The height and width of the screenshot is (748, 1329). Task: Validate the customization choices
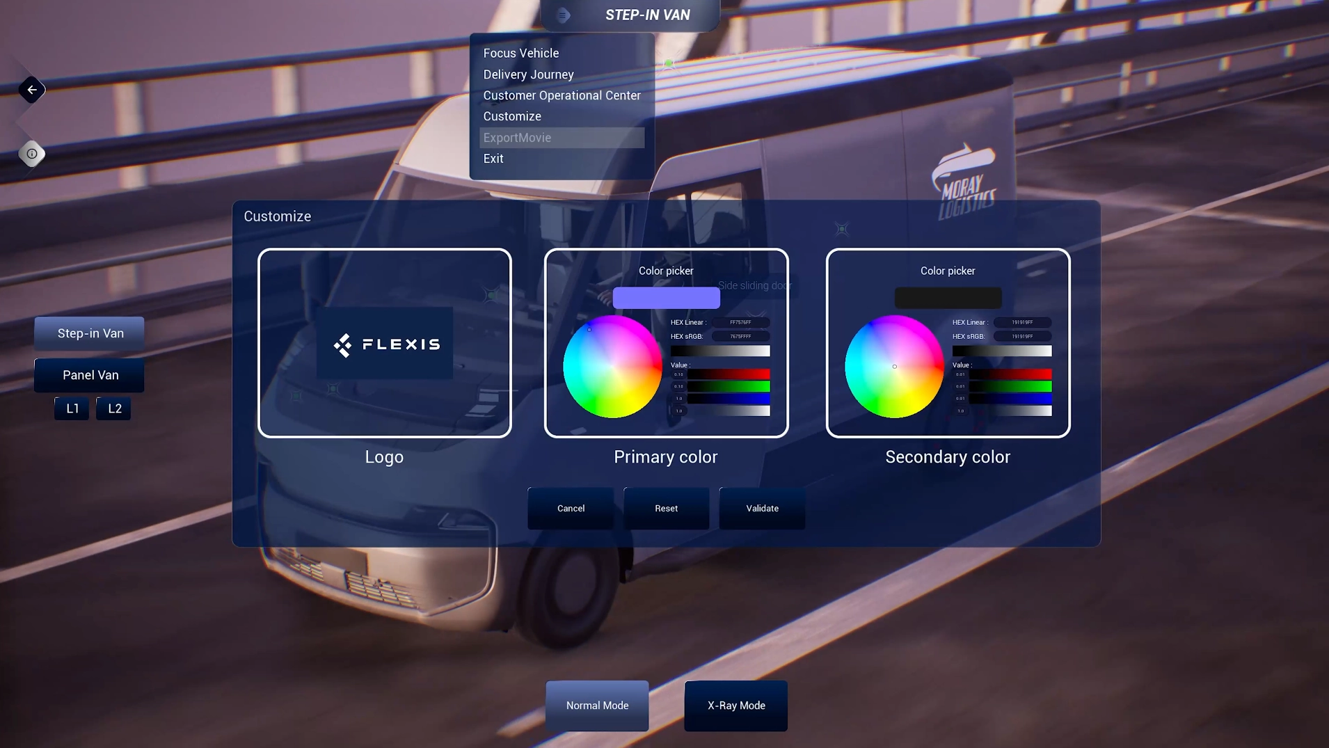[x=763, y=509]
